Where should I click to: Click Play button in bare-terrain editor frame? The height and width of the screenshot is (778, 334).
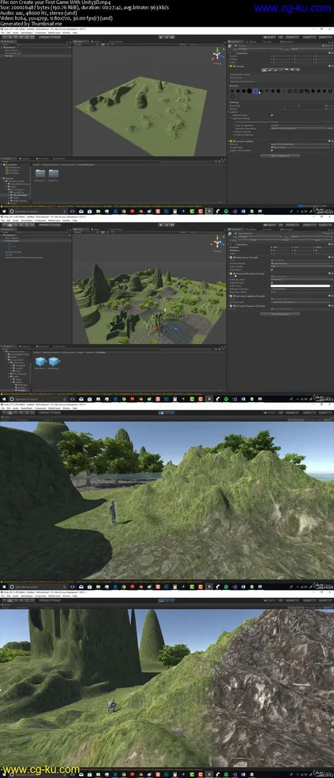pos(160,37)
